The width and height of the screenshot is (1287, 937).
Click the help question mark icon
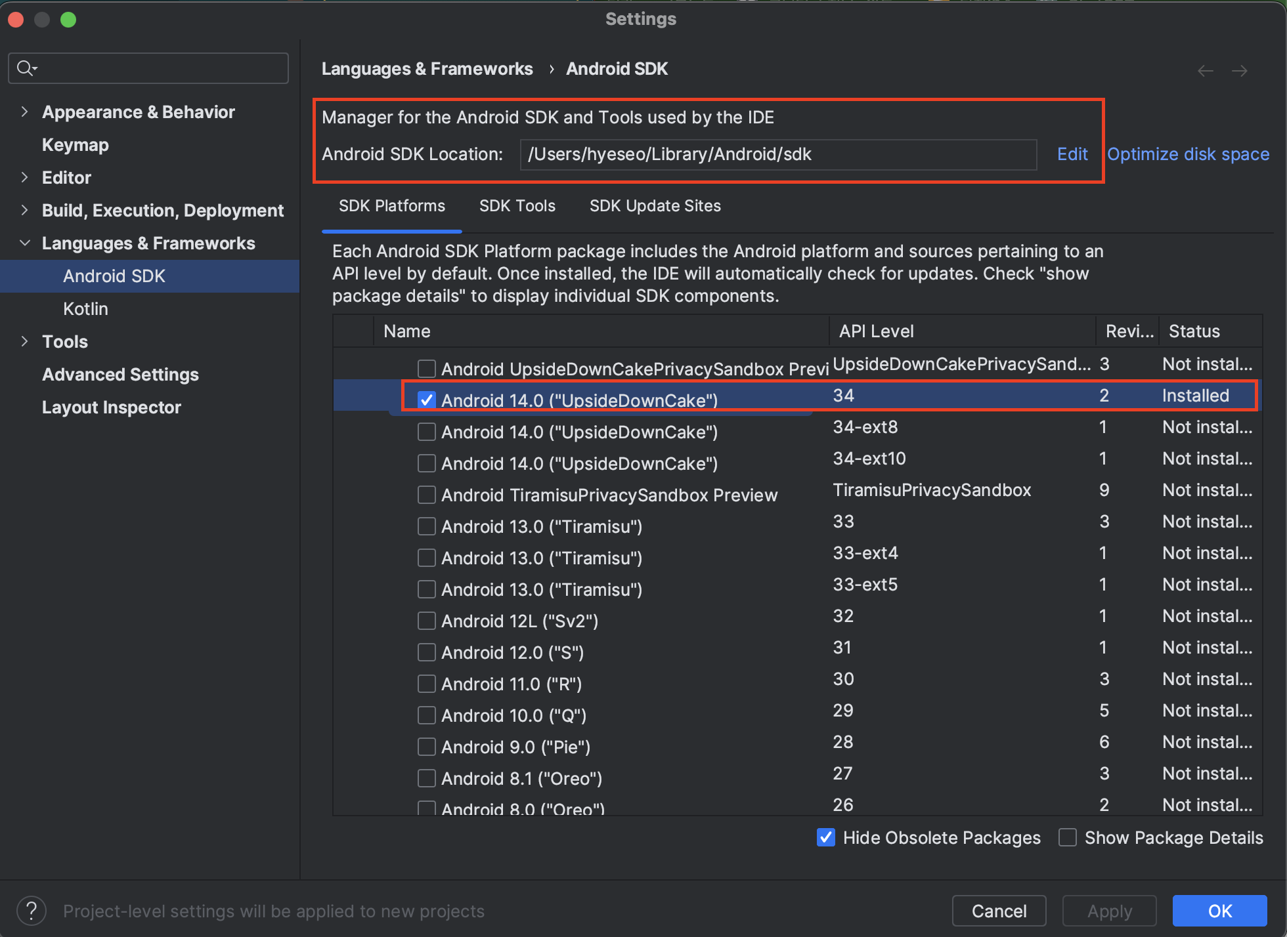click(31, 911)
